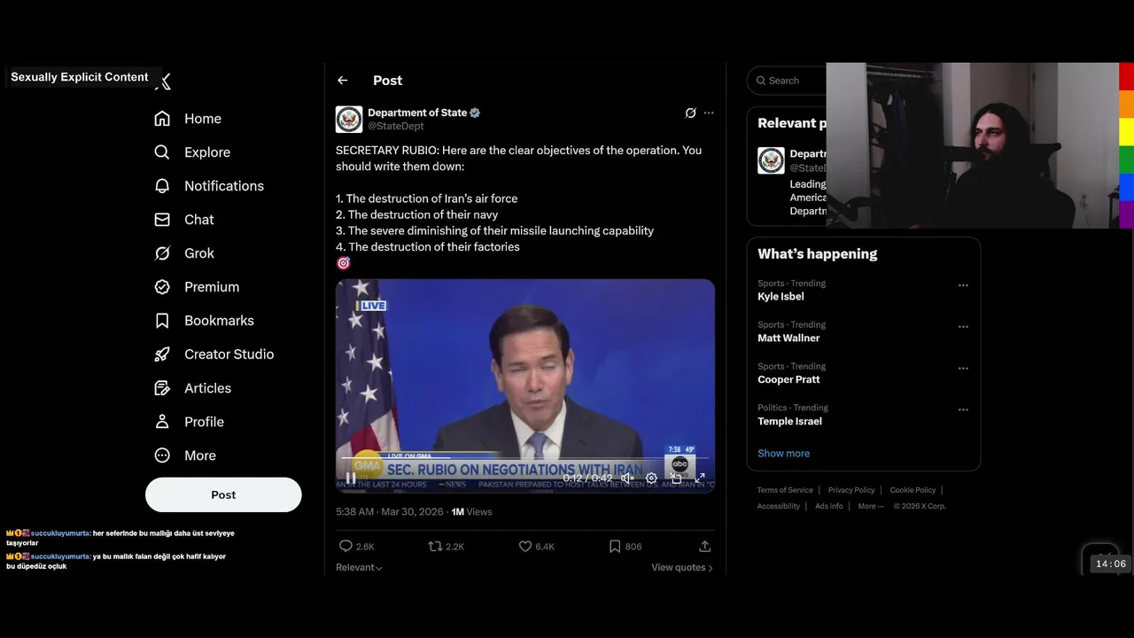Go back with the arrow icon
Image resolution: width=1134 pixels, height=638 pixels.
(343, 81)
